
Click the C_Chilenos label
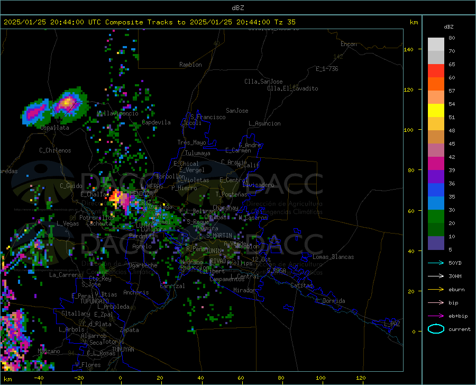pyautogui.click(x=55, y=150)
